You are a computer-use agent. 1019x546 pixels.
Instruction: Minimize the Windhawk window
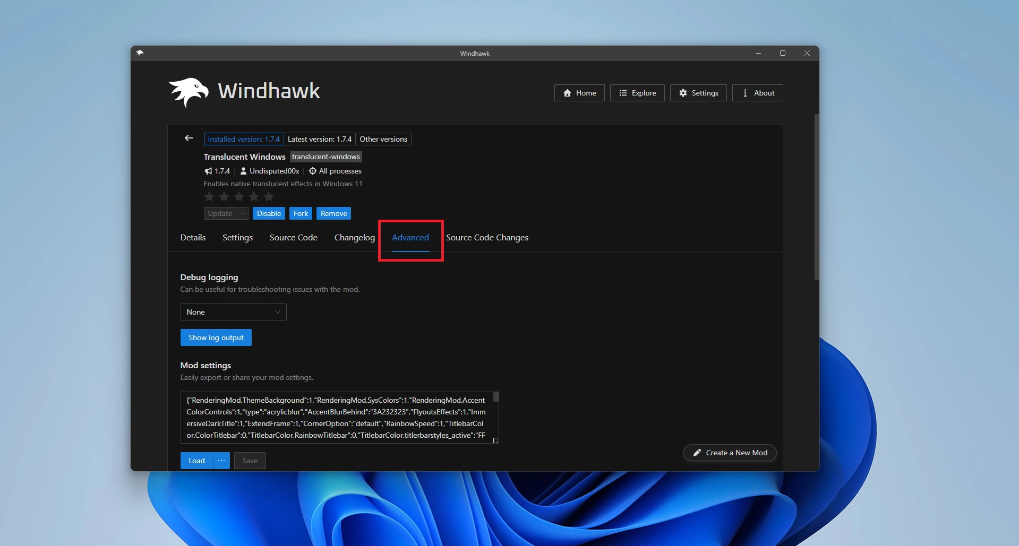(758, 53)
